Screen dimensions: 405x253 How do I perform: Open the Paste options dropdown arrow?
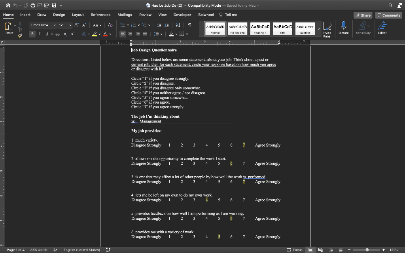click(x=15, y=26)
